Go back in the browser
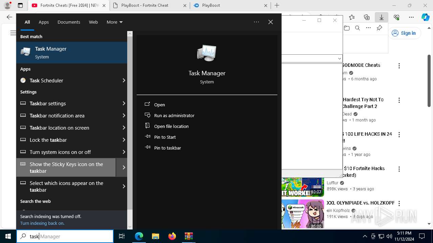Screen dimensions: 433x243 click(9, 17)
